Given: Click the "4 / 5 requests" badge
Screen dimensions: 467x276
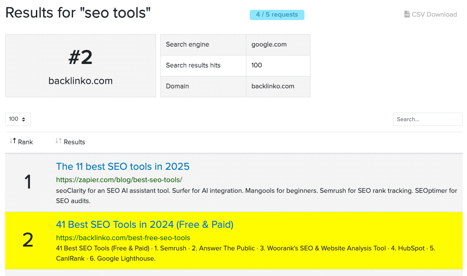Looking at the screenshot, I should click(277, 14).
